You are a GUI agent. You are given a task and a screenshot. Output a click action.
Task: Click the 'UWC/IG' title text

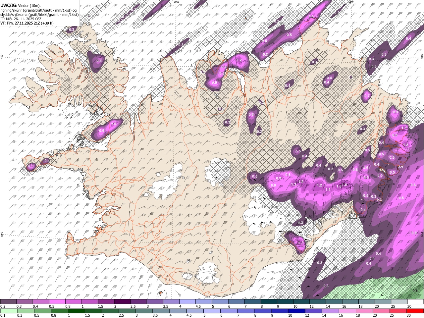point(8,6)
